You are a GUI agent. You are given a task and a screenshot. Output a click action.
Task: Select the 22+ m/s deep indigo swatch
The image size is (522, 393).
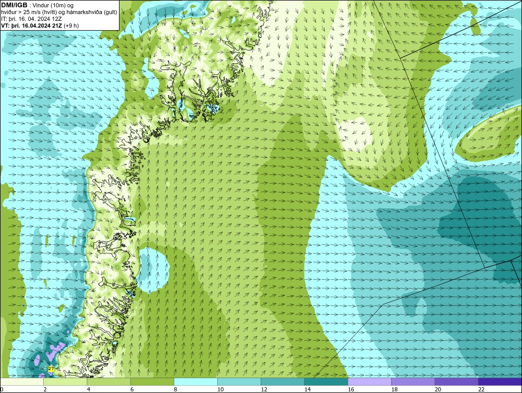pyautogui.click(x=500, y=382)
